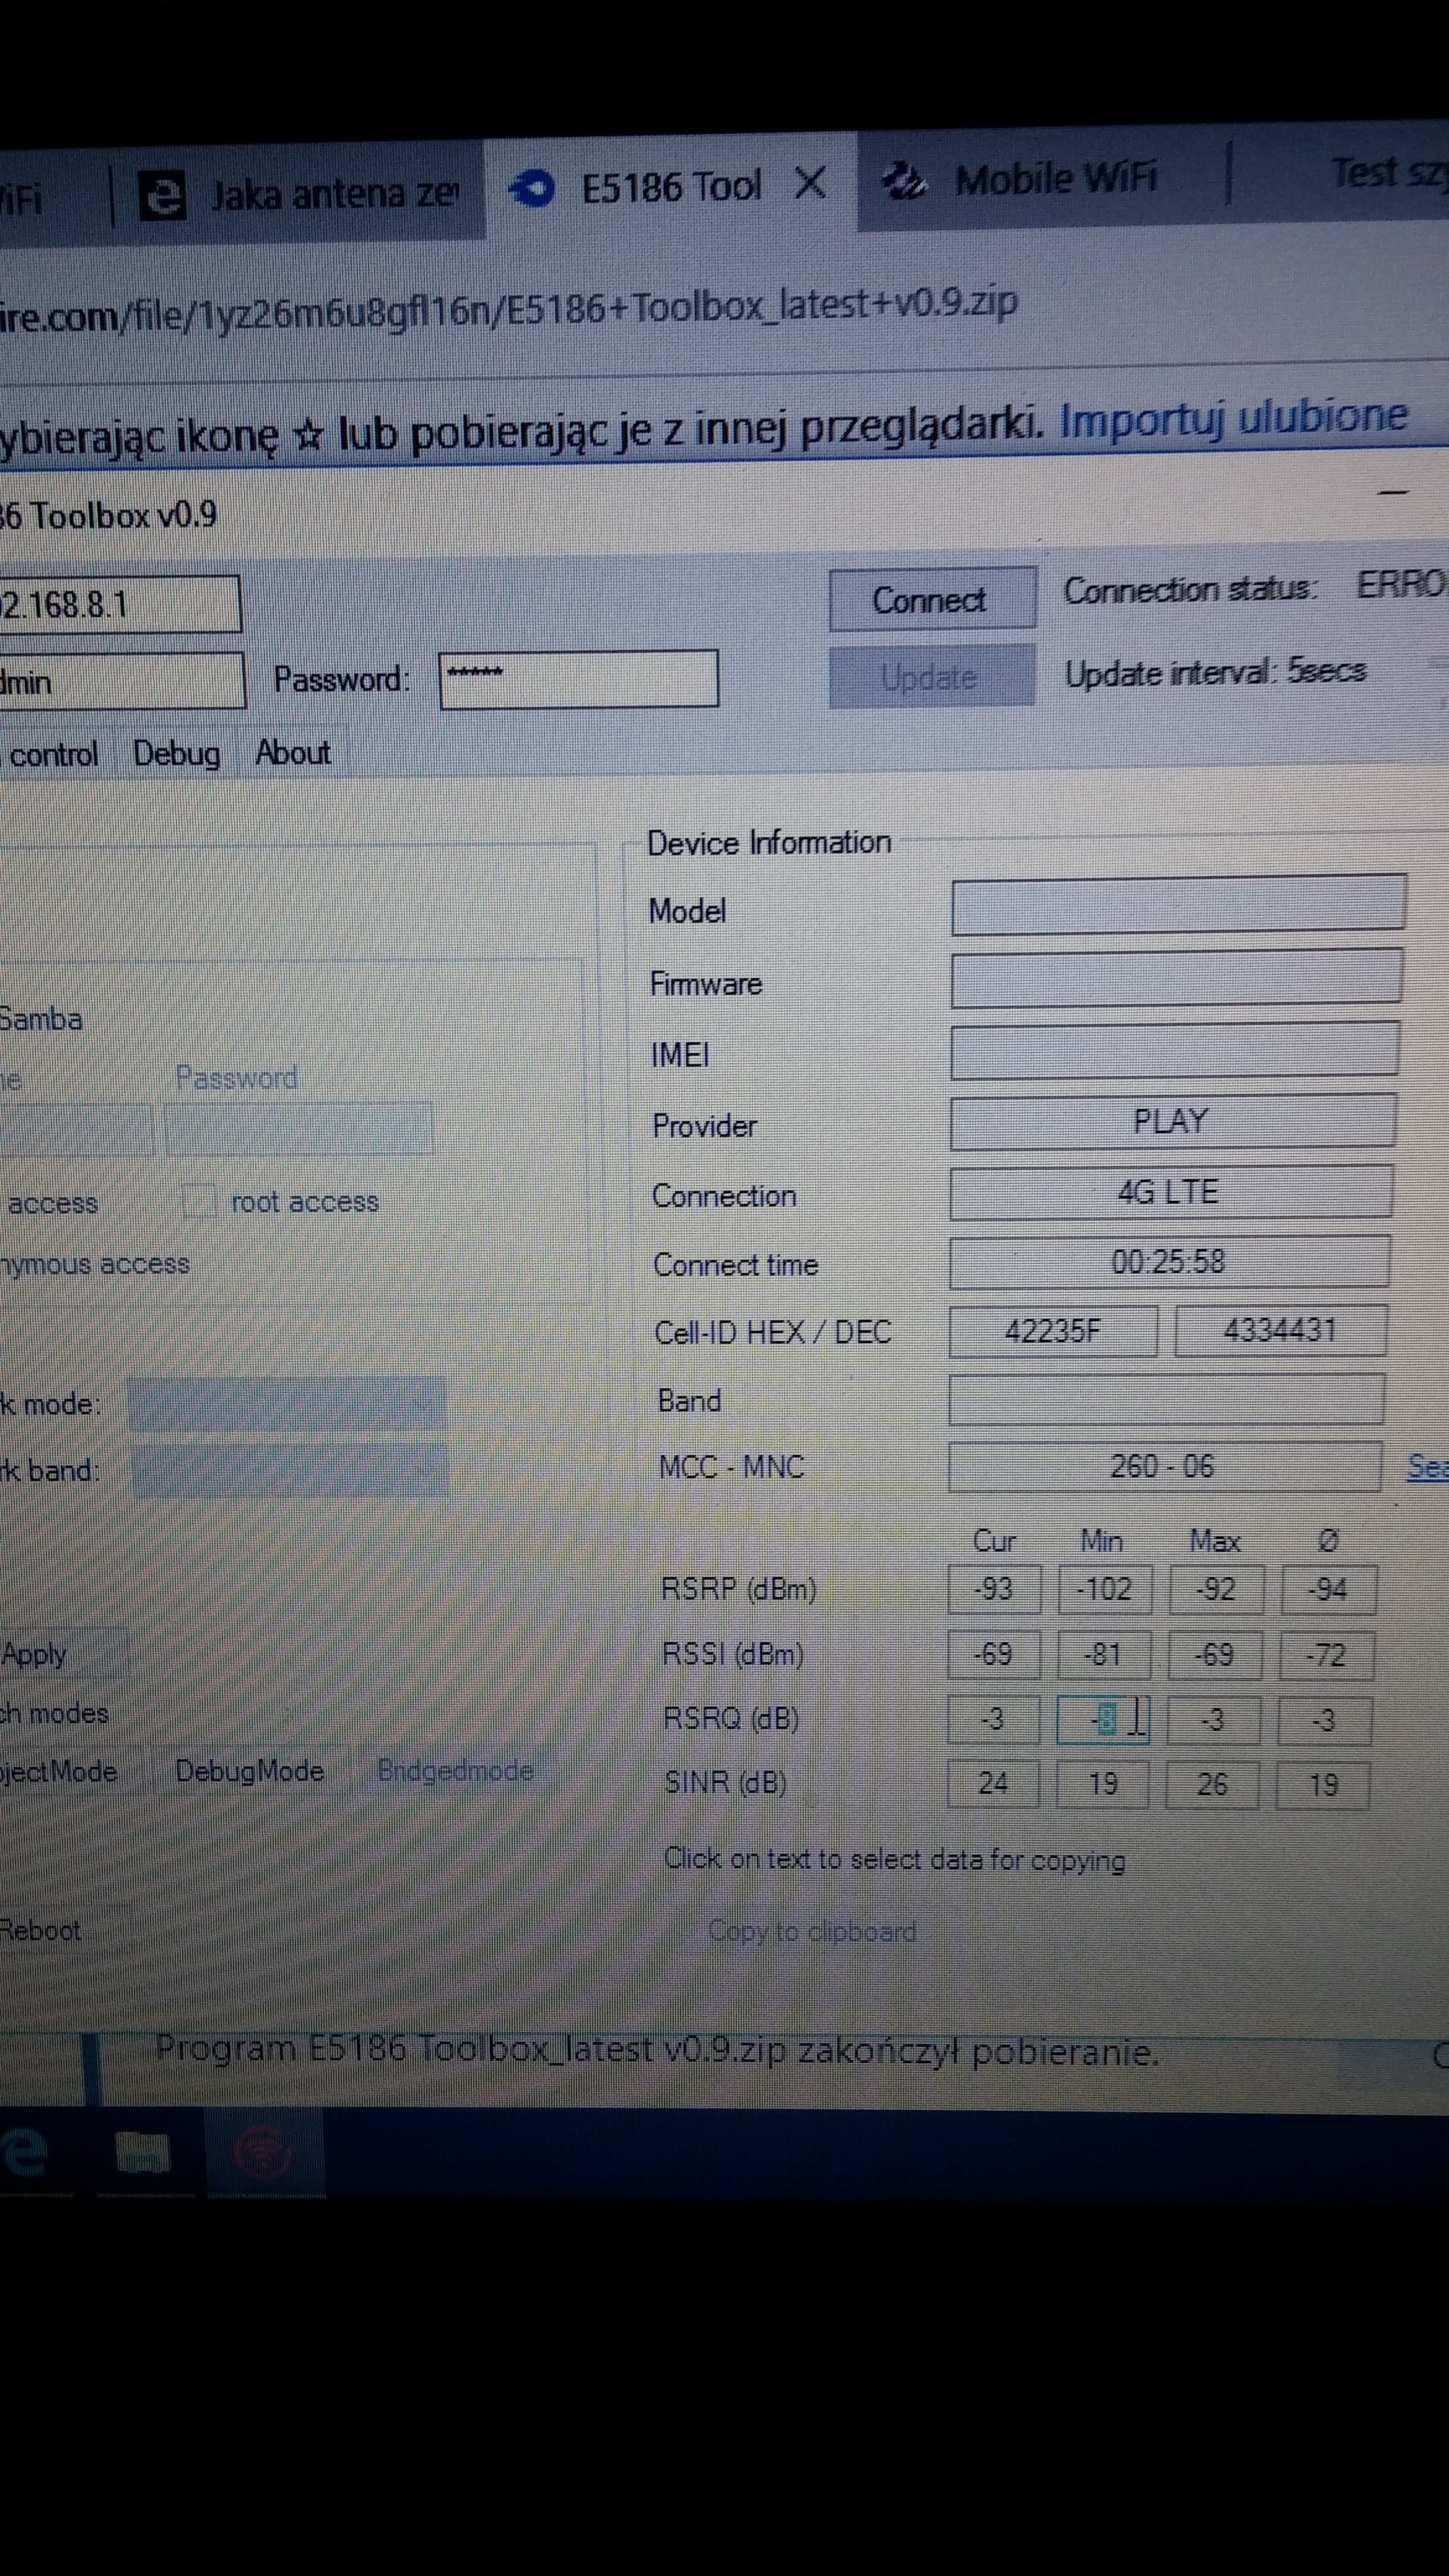Click the empty Model field
Viewport: 1449px width, 2576px height.
pyautogui.click(x=1179, y=904)
